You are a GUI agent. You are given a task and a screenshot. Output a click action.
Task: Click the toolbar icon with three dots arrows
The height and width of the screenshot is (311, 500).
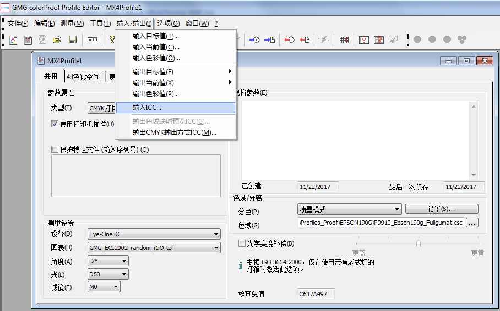[93, 40]
